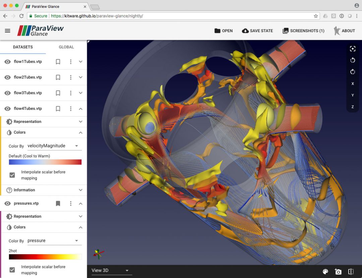Switch to the Global tab
The image size is (362, 278).
click(x=66, y=47)
